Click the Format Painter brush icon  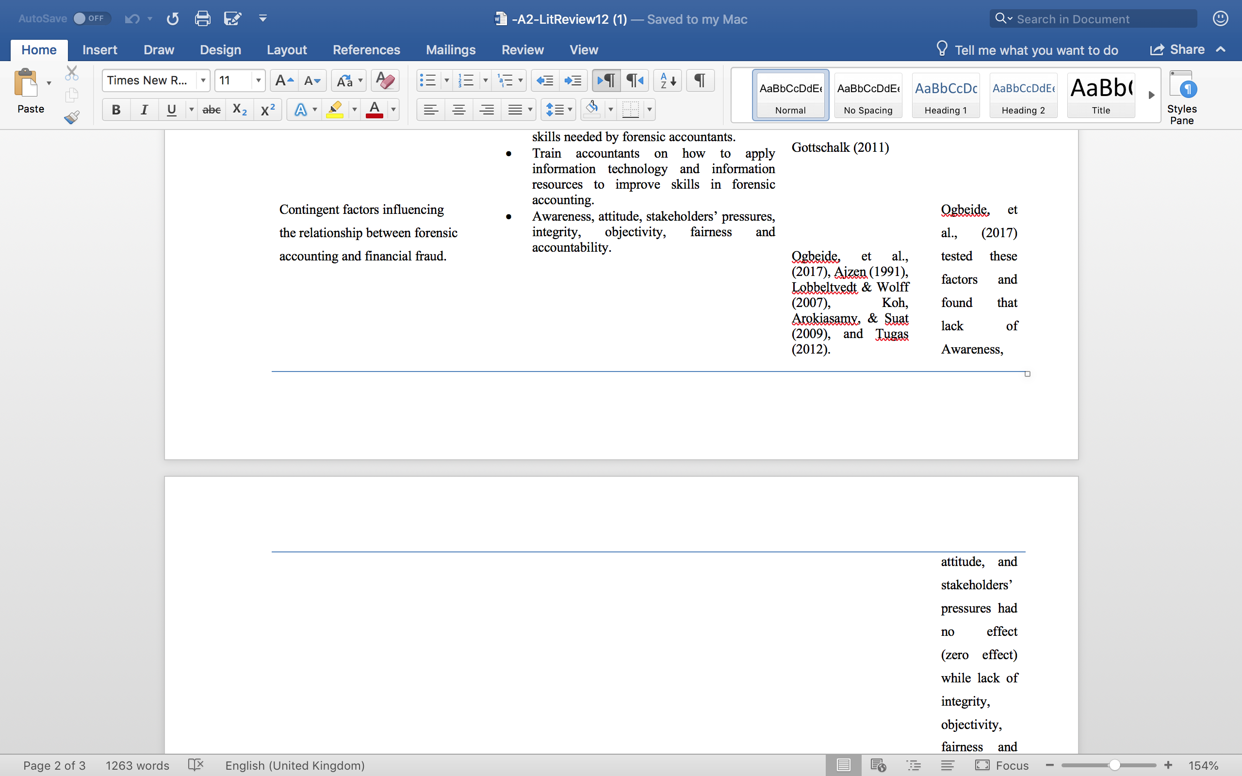click(x=72, y=117)
